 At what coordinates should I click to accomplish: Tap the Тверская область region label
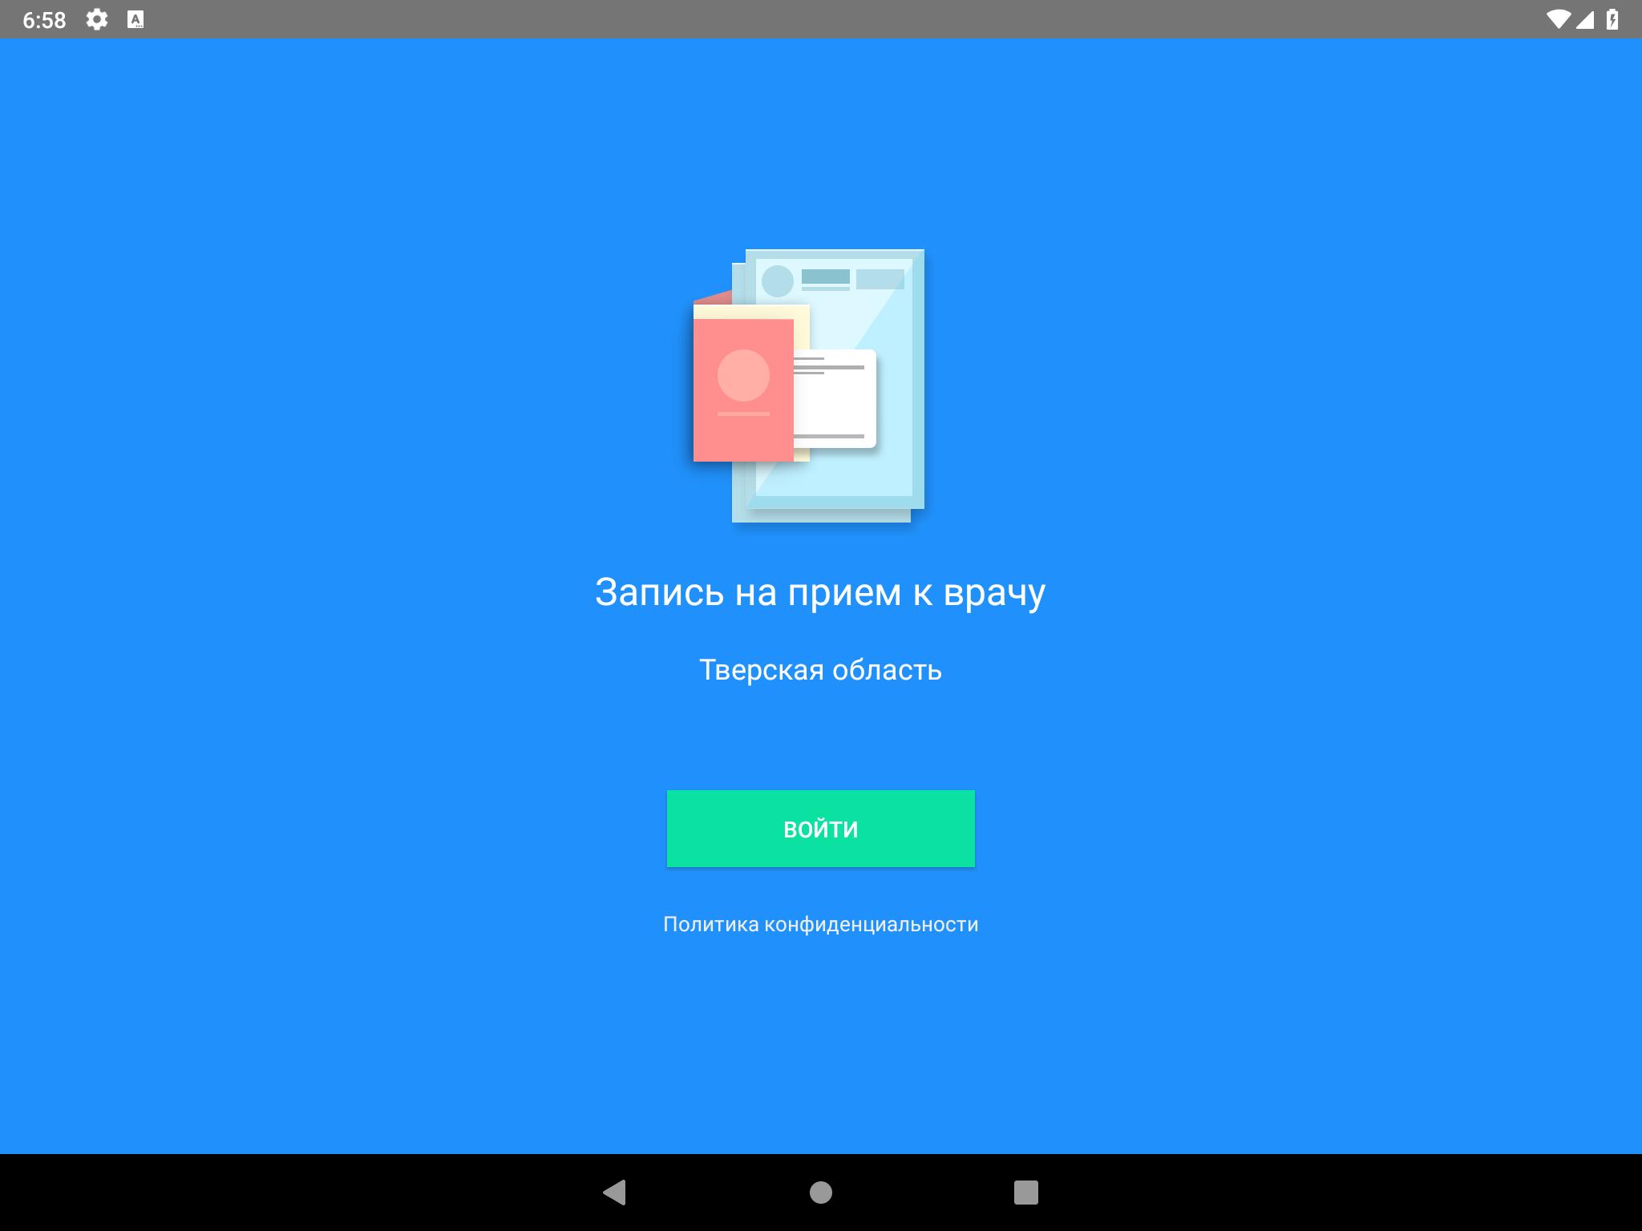(820, 670)
